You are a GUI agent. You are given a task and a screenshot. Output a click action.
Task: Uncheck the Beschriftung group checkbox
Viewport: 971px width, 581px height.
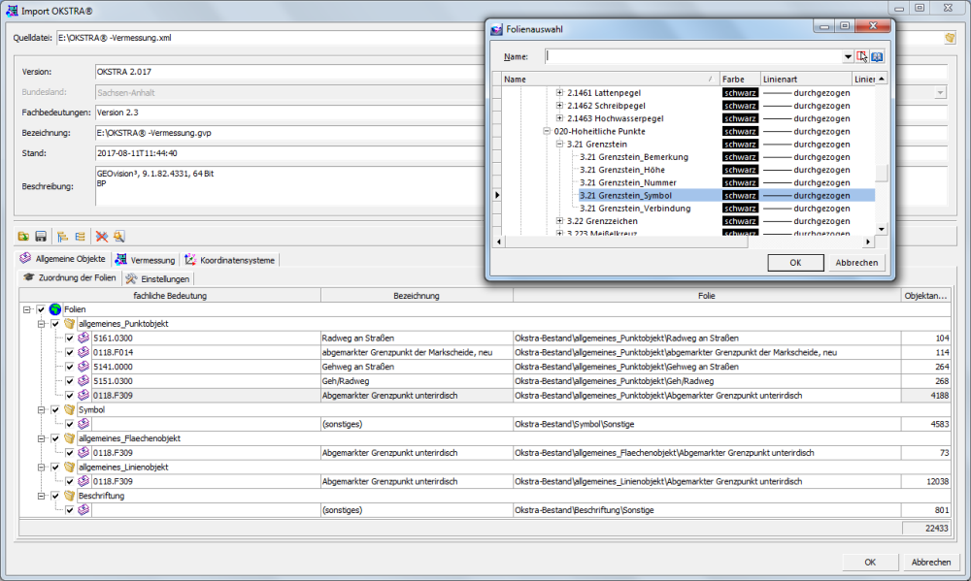coord(55,496)
